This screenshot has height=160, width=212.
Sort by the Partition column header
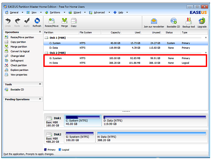[61, 32]
